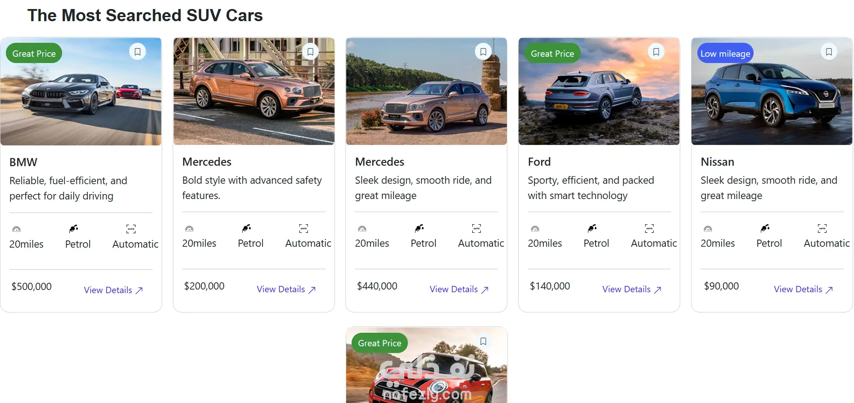View details of the $440,000 Mercedes
The height and width of the screenshot is (403, 854).
click(459, 290)
